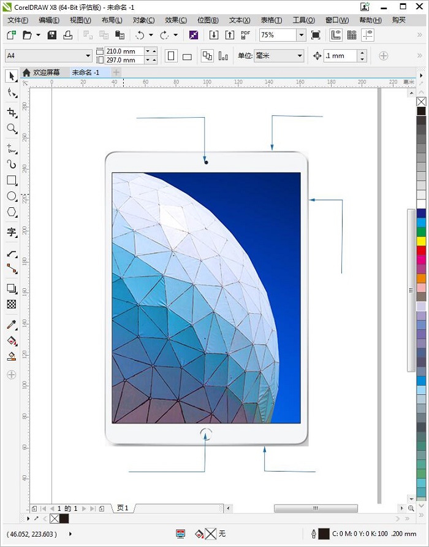Click the Search content icon
429x547 pixels.
point(194,35)
